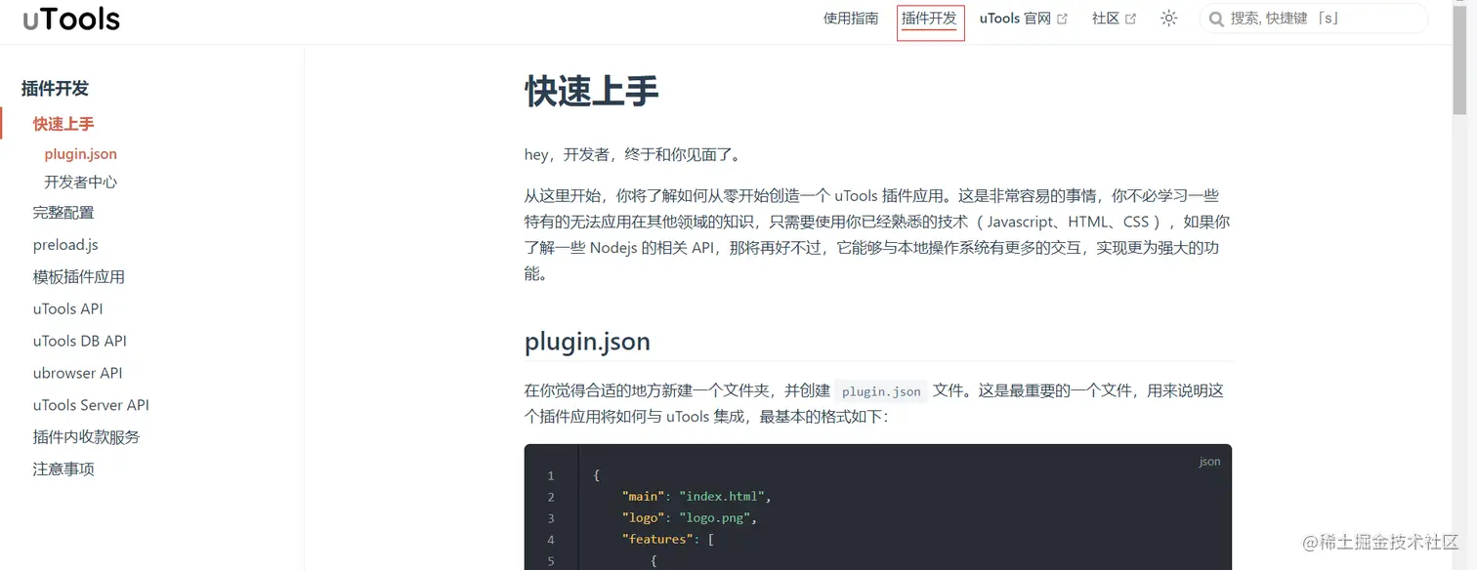Toggle the dark/light theme sun icon
Screen dimensions: 1477x570
coord(1168,19)
